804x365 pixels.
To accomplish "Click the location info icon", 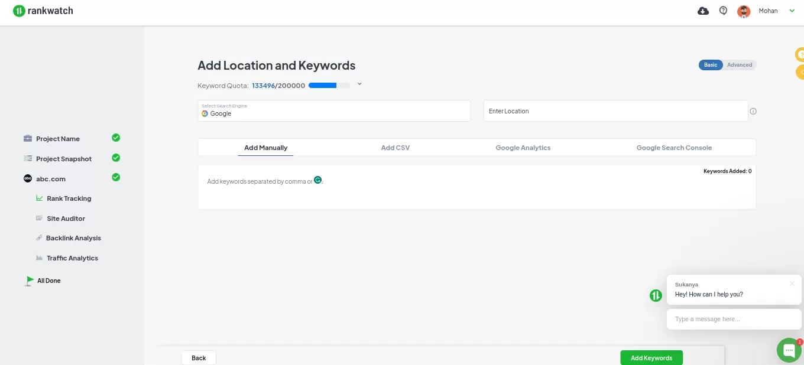I will 753,111.
